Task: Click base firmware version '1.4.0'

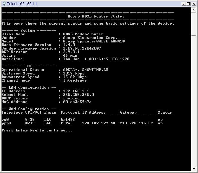Action: [x=69, y=45]
